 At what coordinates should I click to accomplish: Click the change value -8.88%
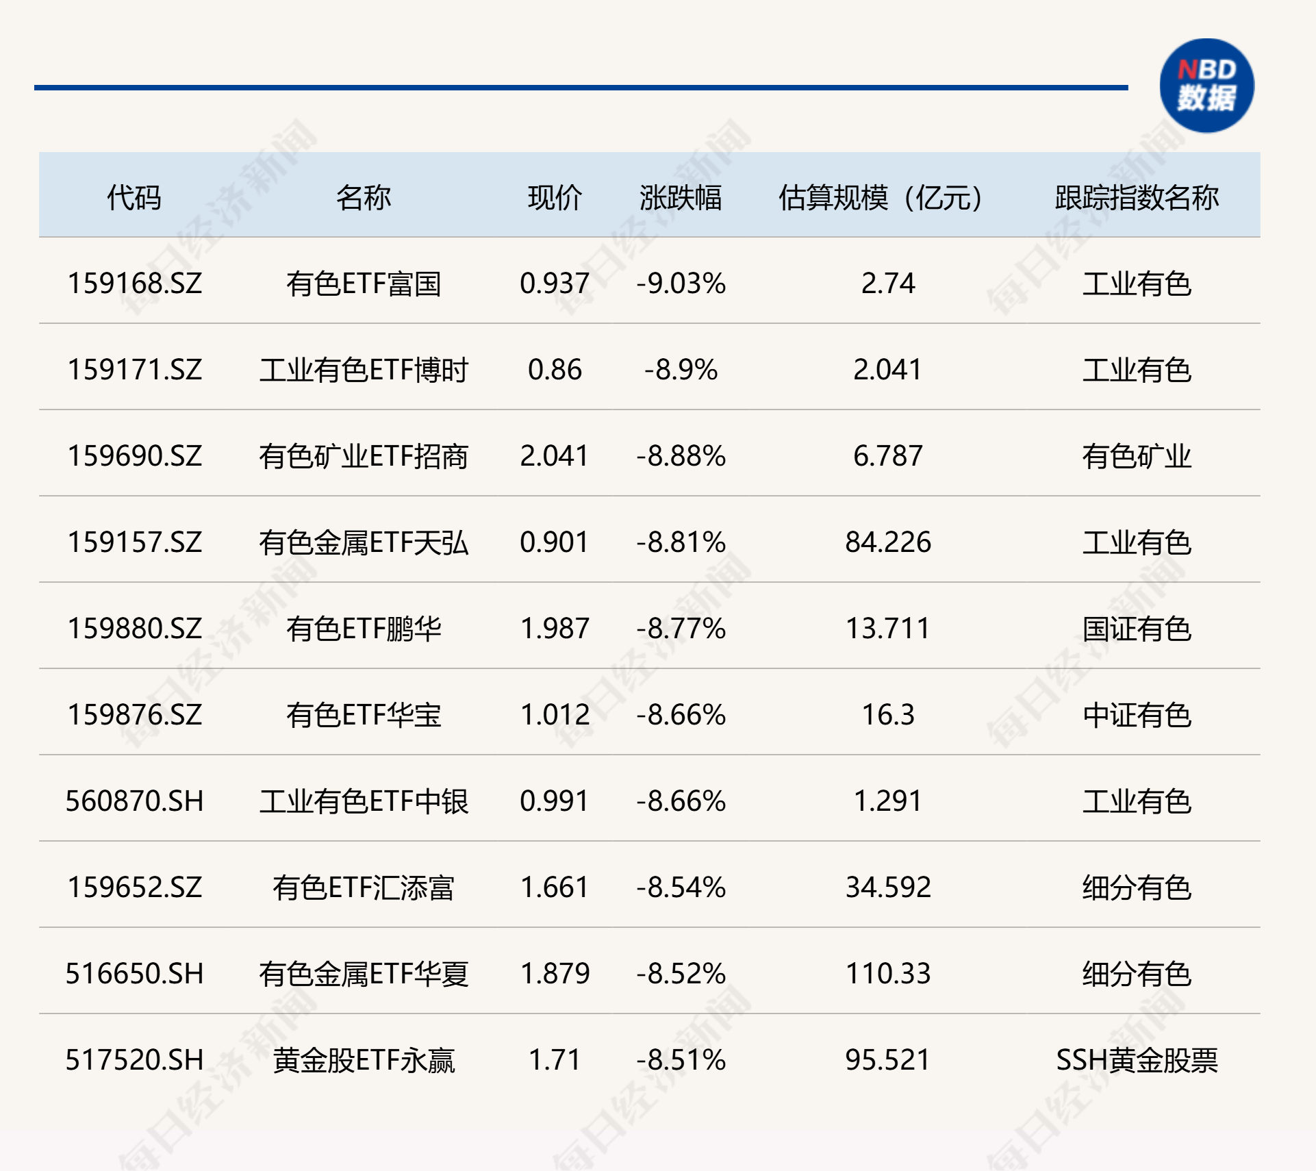[681, 456]
